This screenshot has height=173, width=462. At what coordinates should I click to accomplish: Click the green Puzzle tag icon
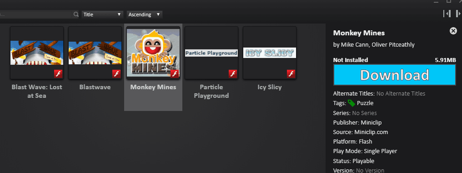(351, 103)
